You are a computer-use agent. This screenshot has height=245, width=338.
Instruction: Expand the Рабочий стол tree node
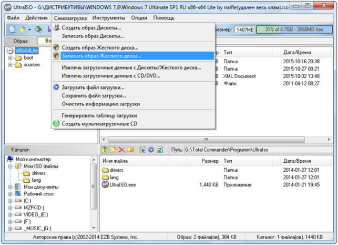pos(10,194)
